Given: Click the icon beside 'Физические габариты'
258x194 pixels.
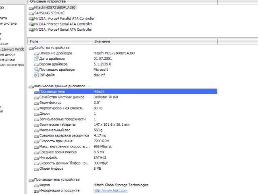Looking at the screenshot, I should 36,125.
